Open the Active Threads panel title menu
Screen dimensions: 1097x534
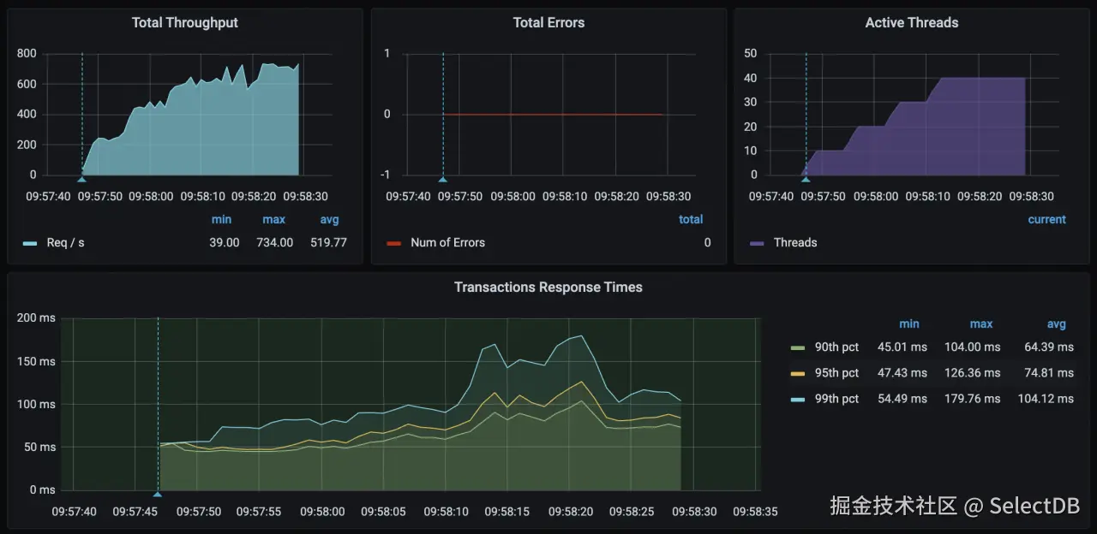(912, 23)
